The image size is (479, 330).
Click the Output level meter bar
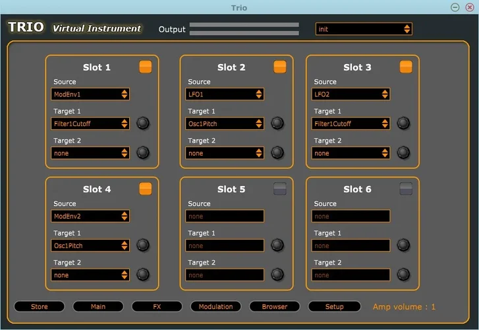click(244, 29)
